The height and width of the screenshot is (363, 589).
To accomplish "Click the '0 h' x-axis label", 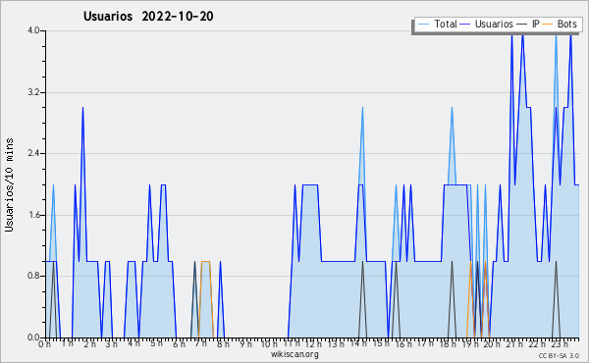I will click(44, 344).
